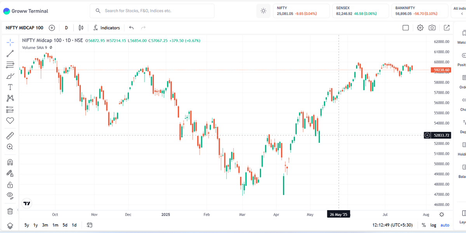Click the plus button beside 52833.72 label
466x233 pixels.
point(427,135)
